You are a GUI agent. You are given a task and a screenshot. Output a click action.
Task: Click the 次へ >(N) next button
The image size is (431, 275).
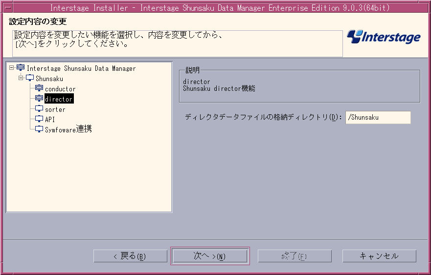coord(210,256)
